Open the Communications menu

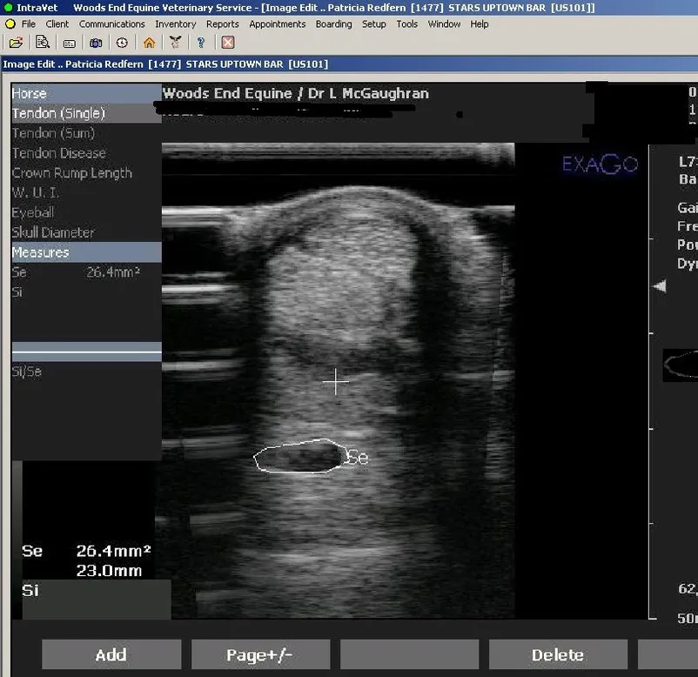111,24
